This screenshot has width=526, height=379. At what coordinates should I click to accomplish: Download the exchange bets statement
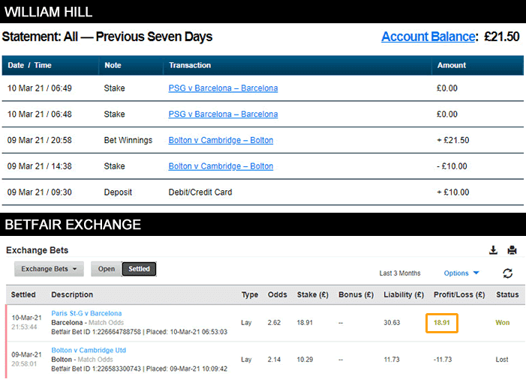click(493, 250)
